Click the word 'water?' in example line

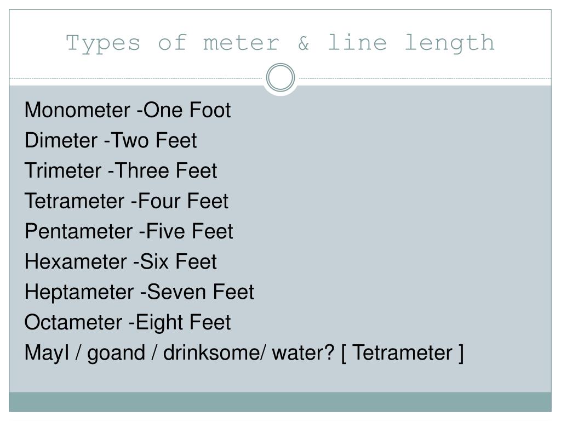click(304, 353)
